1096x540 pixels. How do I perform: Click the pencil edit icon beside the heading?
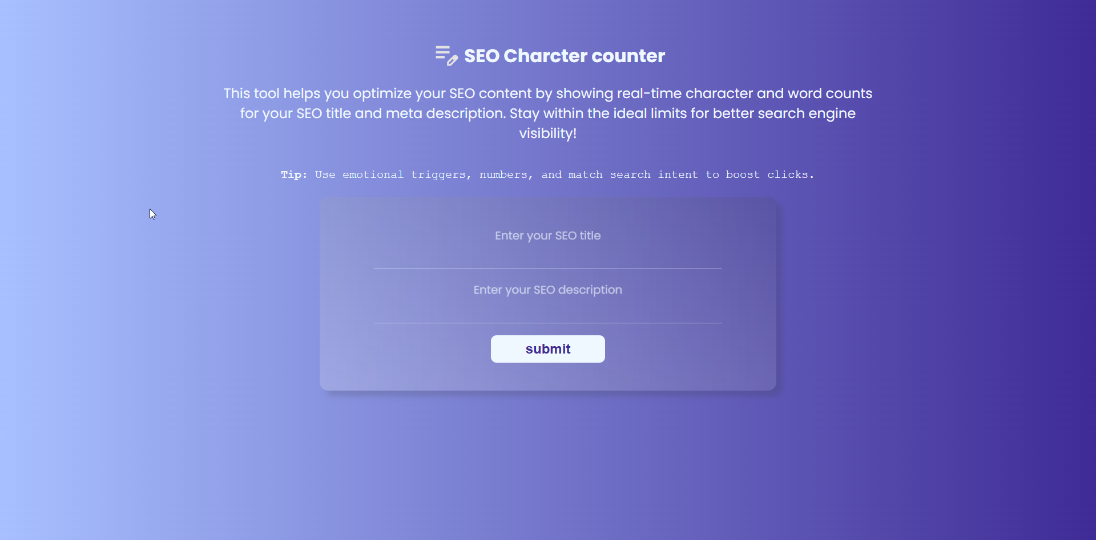452,60
